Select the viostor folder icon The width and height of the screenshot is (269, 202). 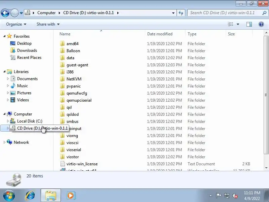pyautogui.click(x=63, y=157)
